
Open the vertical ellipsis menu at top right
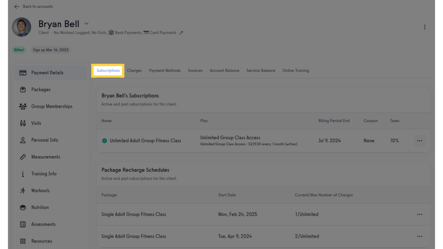425,27
